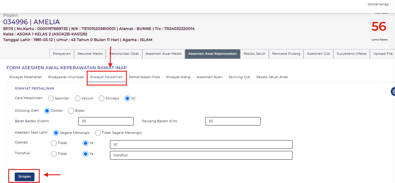
Task: Click the Berat Badan (Gram) input field
Action: pyautogui.click(x=106, y=121)
